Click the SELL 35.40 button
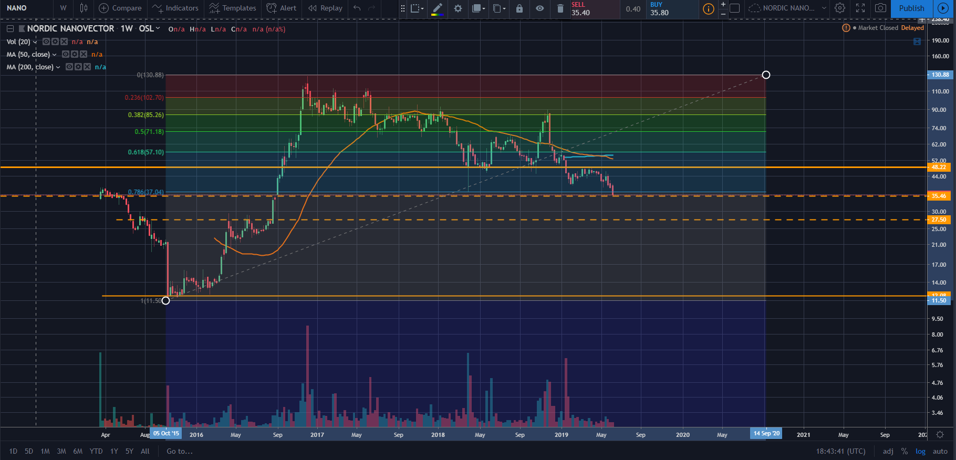The width and height of the screenshot is (956, 460). [595, 9]
